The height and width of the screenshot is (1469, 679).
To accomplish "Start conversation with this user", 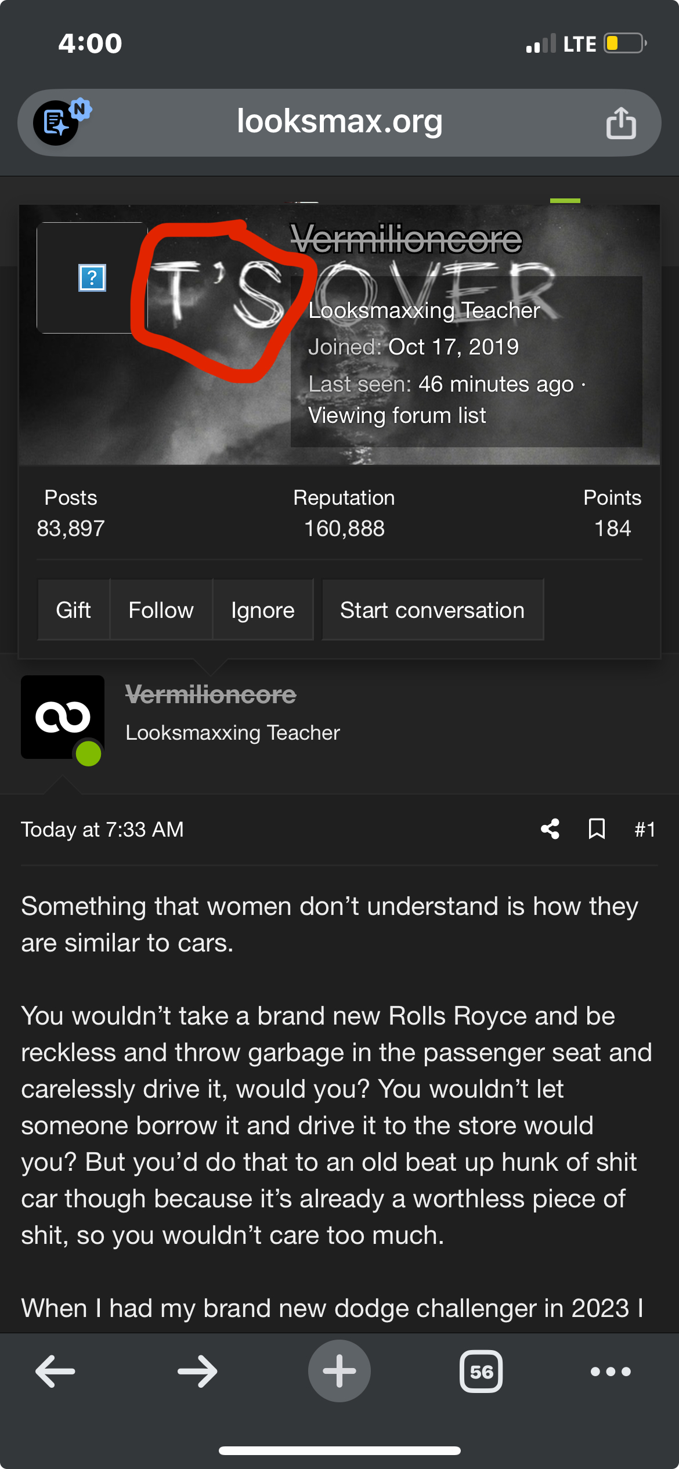I will pos(432,610).
